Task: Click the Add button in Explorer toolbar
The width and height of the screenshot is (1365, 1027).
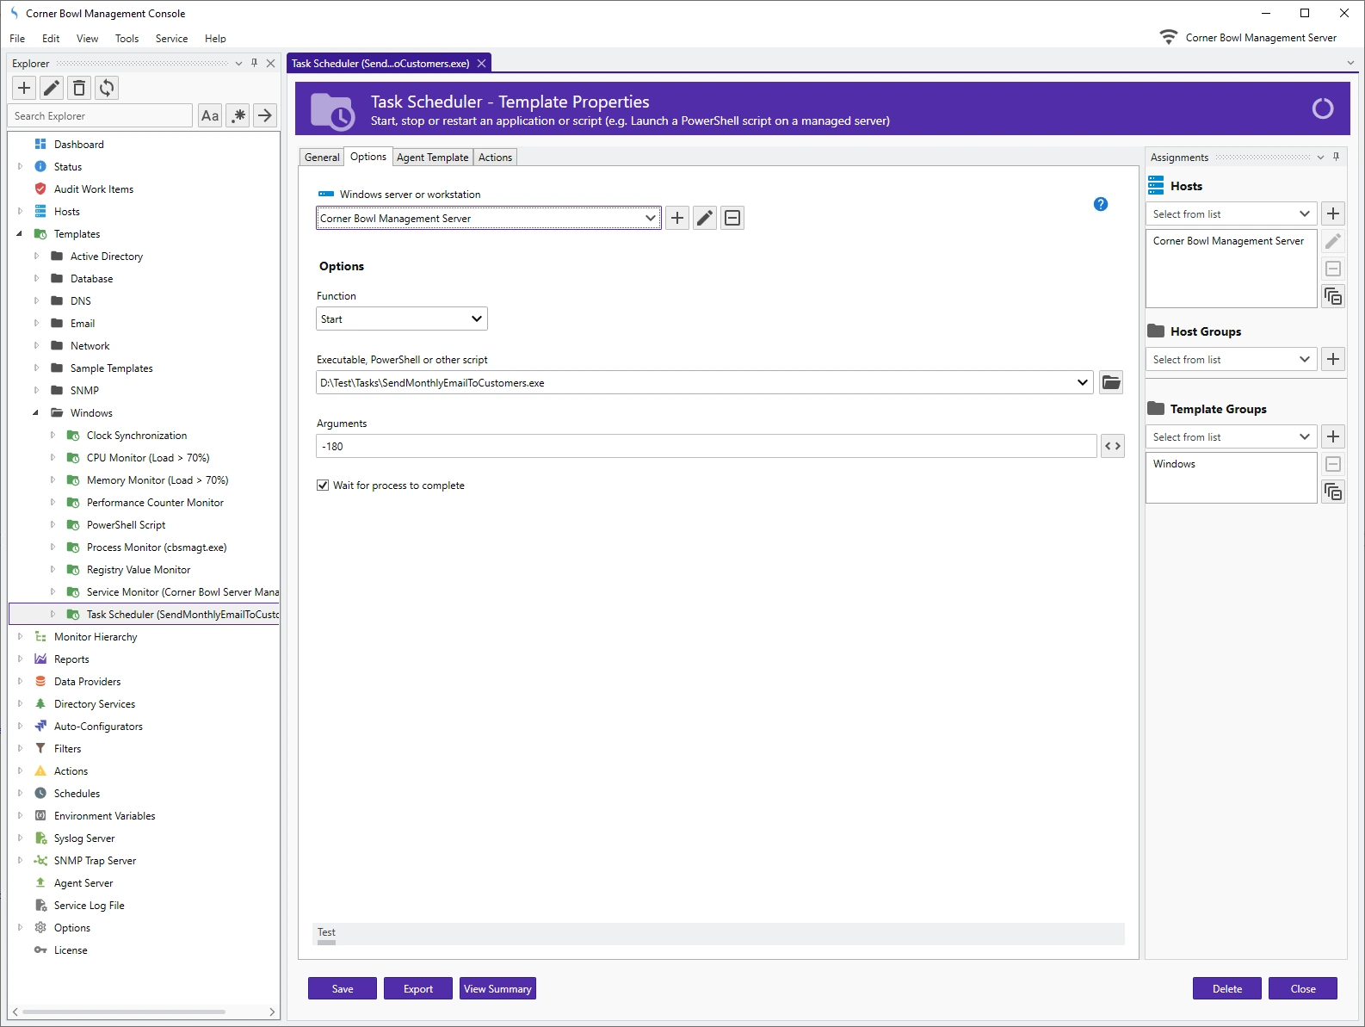Action: pos(24,88)
